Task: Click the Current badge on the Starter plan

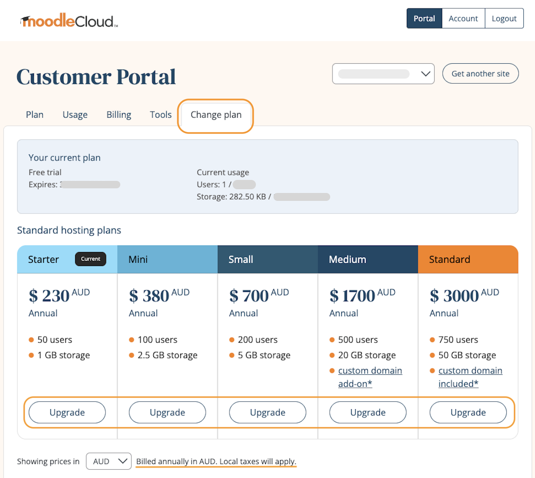Action: (x=90, y=259)
